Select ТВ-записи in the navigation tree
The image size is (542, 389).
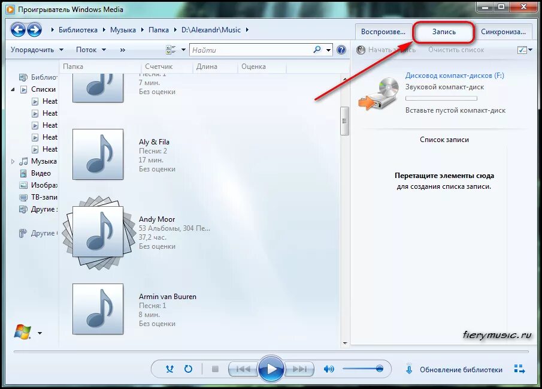point(44,197)
